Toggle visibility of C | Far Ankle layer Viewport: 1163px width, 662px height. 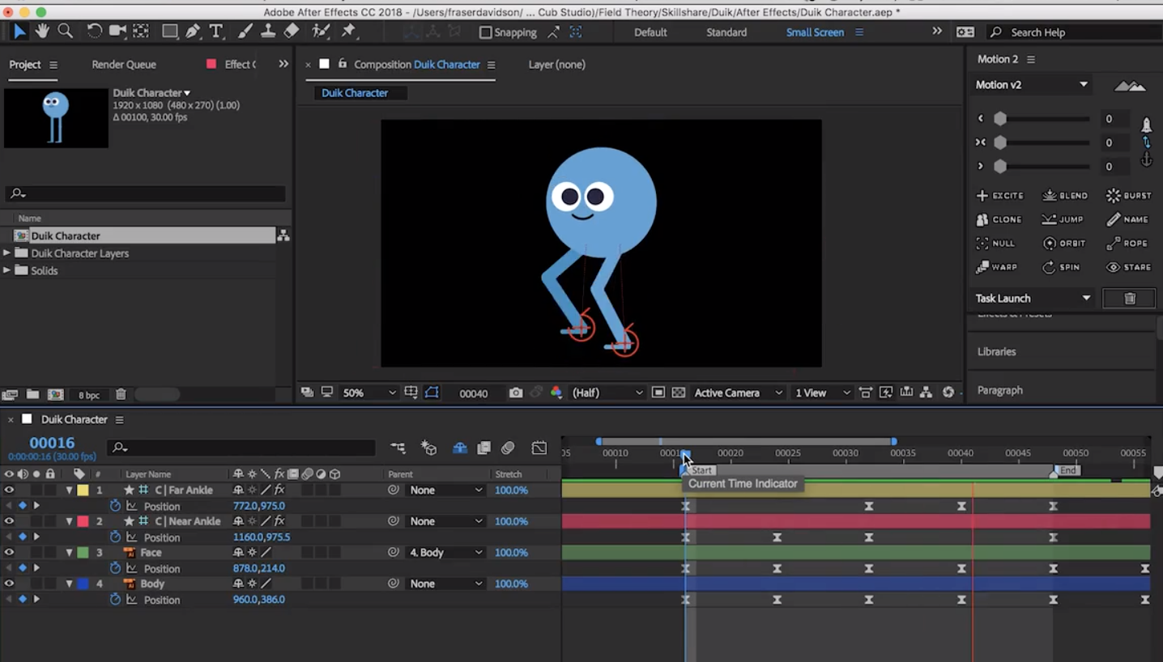(x=9, y=490)
